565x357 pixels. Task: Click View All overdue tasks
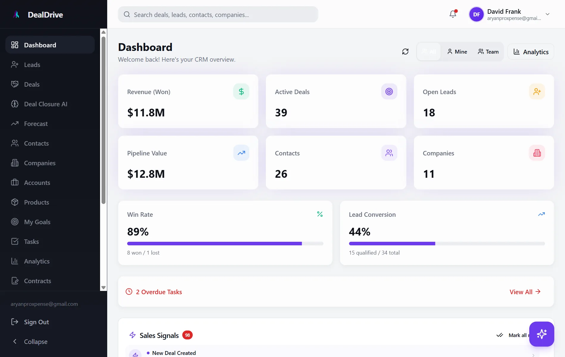(525, 291)
